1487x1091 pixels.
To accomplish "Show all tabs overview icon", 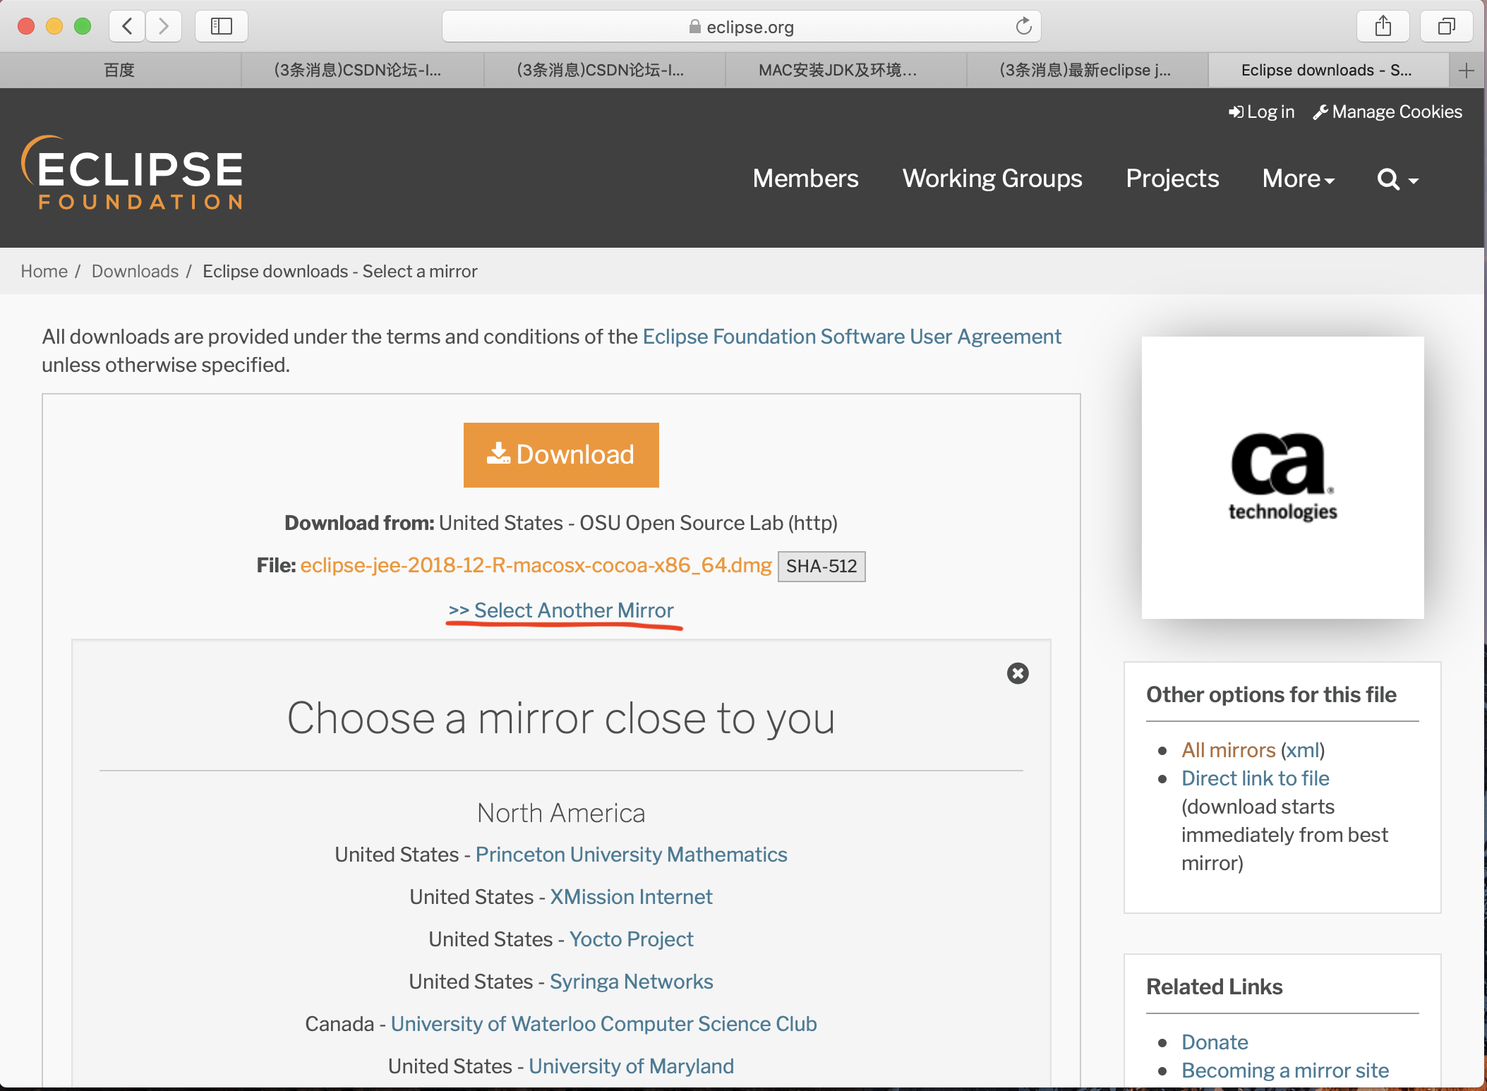I will [x=1447, y=27].
